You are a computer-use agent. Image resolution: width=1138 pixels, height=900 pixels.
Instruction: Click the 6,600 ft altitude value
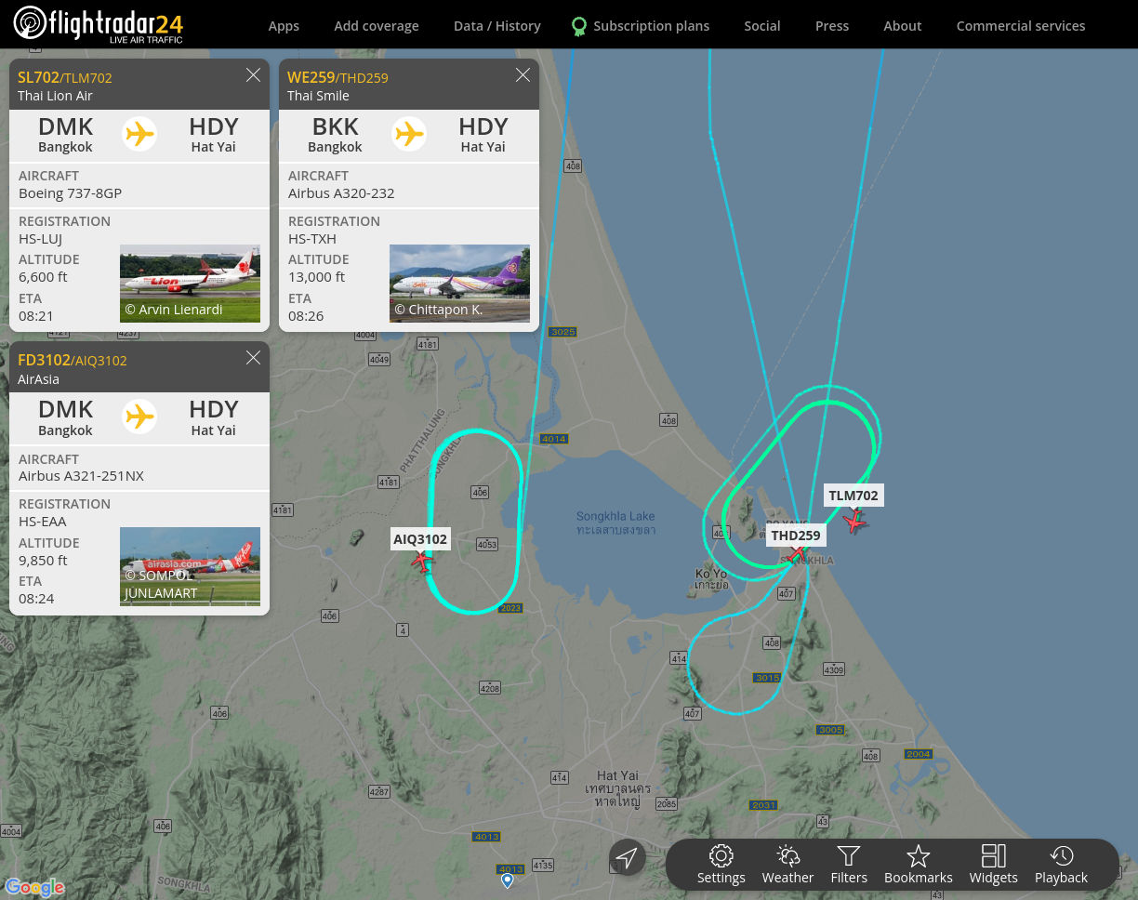[x=43, y=276]
